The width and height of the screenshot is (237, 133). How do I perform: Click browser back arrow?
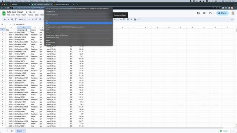click(2, 8)
